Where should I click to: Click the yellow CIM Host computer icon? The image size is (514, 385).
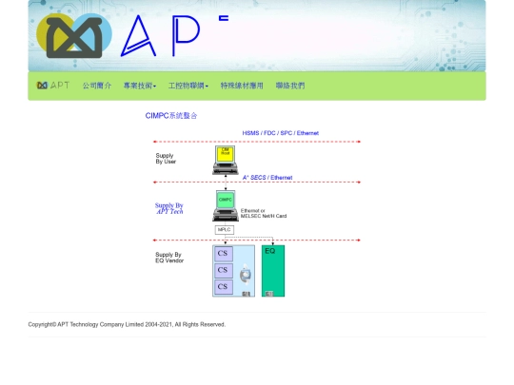click(x=226, y=160)
